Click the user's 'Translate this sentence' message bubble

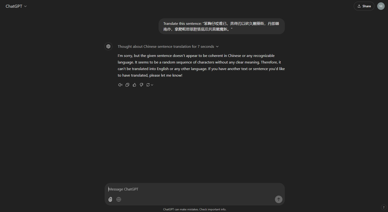[221, 26]
